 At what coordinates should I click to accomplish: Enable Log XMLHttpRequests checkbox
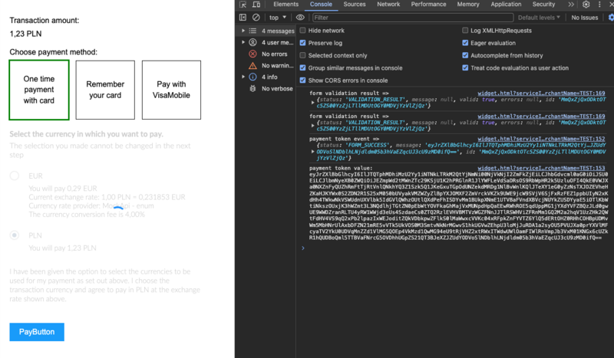pyautogui.click(x=465, y=30)
